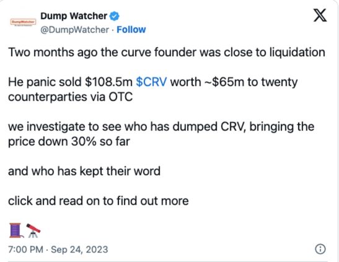The image size is (339, 262).
Task: Open the Dump Watcher profile avatar
Action: coord(23,22)
